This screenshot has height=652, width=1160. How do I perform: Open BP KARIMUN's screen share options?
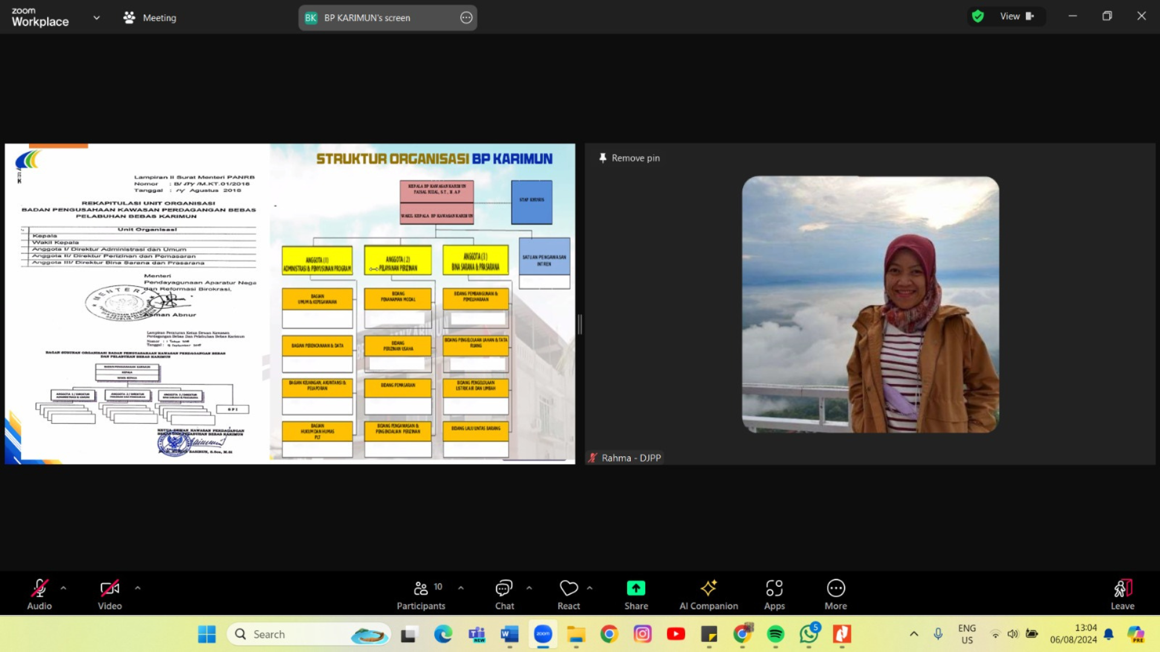click(466, 18)
